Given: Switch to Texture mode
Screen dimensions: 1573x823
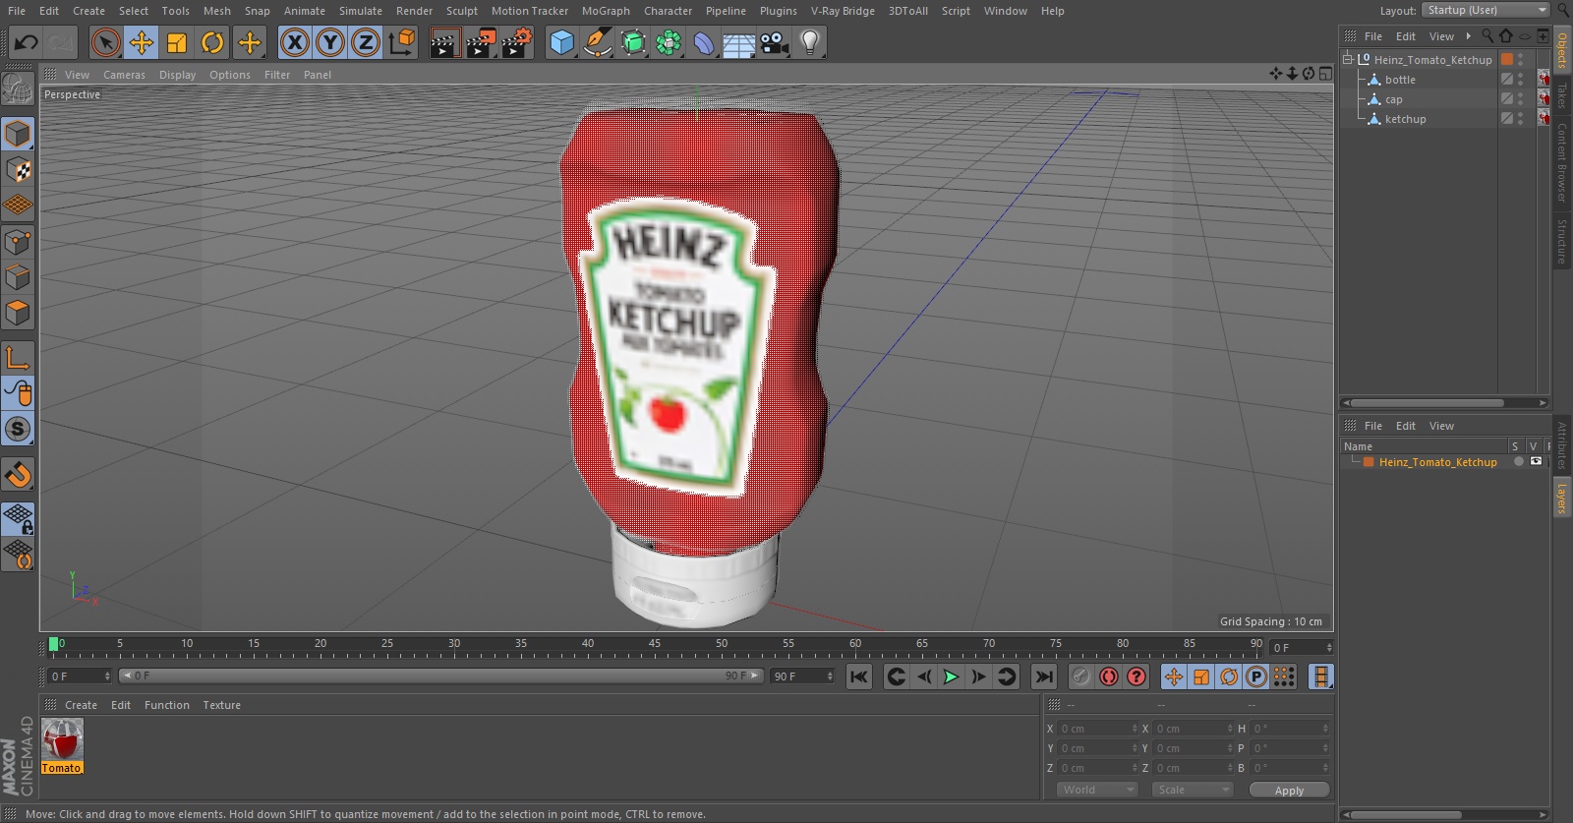Looking at the screenshot, I should point(18,170).
